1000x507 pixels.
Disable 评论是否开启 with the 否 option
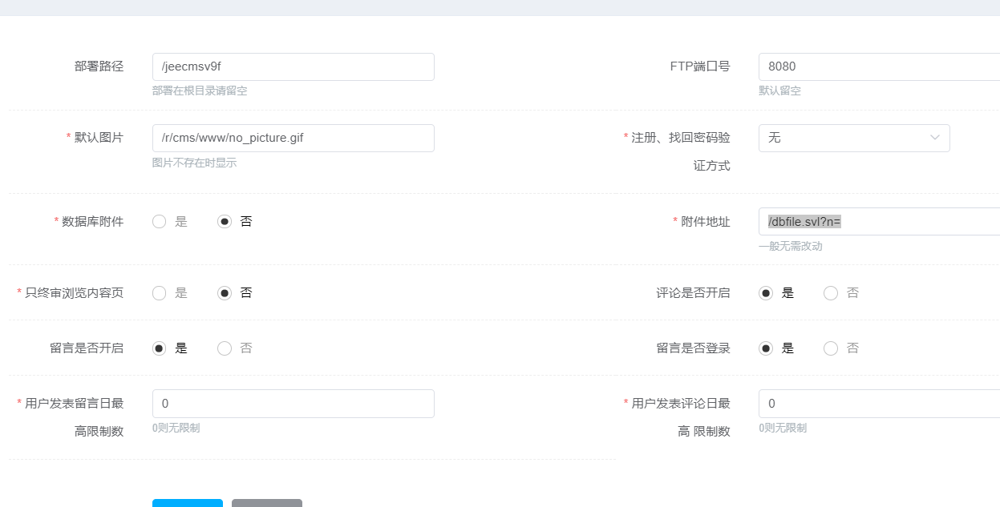coord(831,293)
